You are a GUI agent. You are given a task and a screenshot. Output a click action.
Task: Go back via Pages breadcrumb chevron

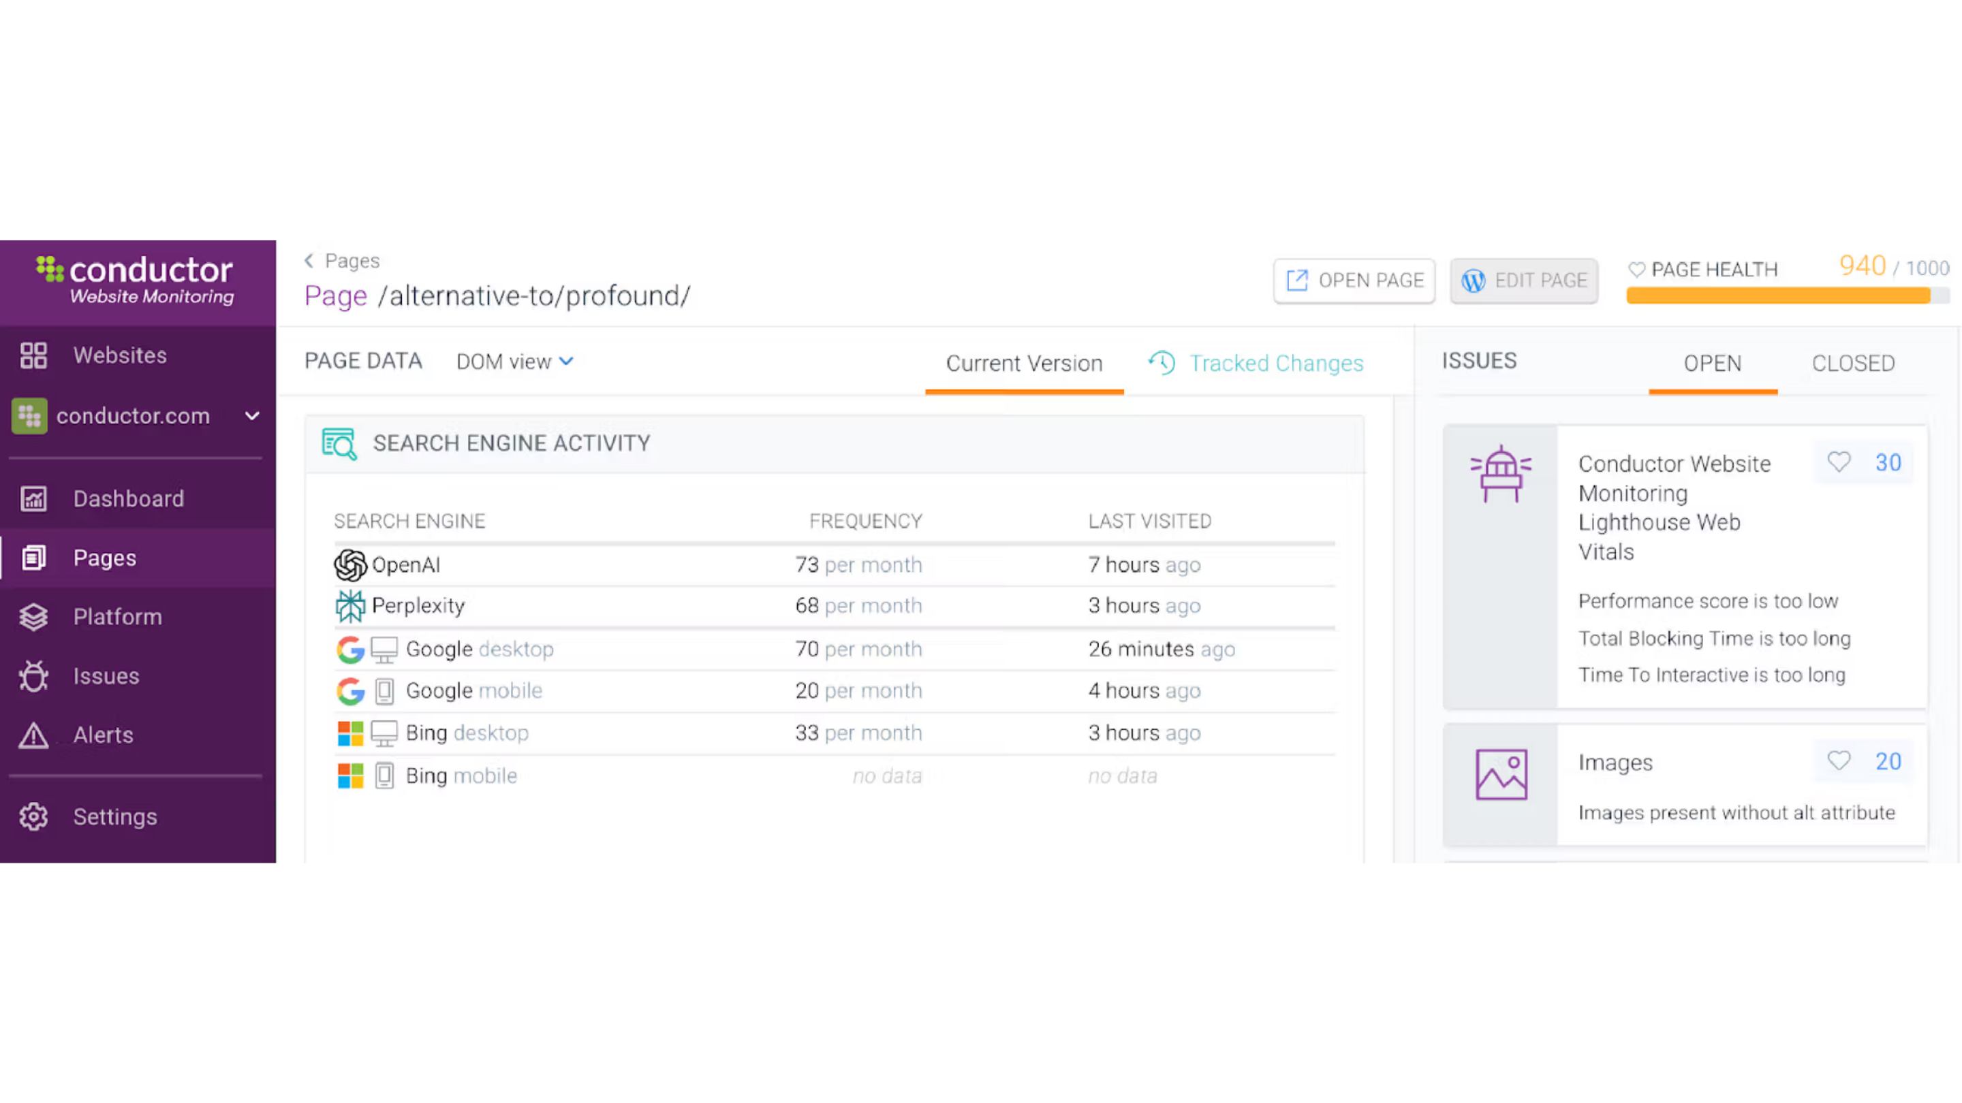[x=309, y=260]
